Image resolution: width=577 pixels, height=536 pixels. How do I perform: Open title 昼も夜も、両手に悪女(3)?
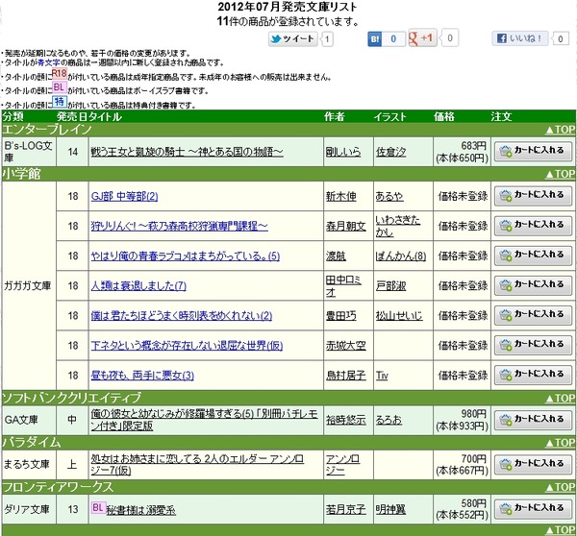pos(142,376)
